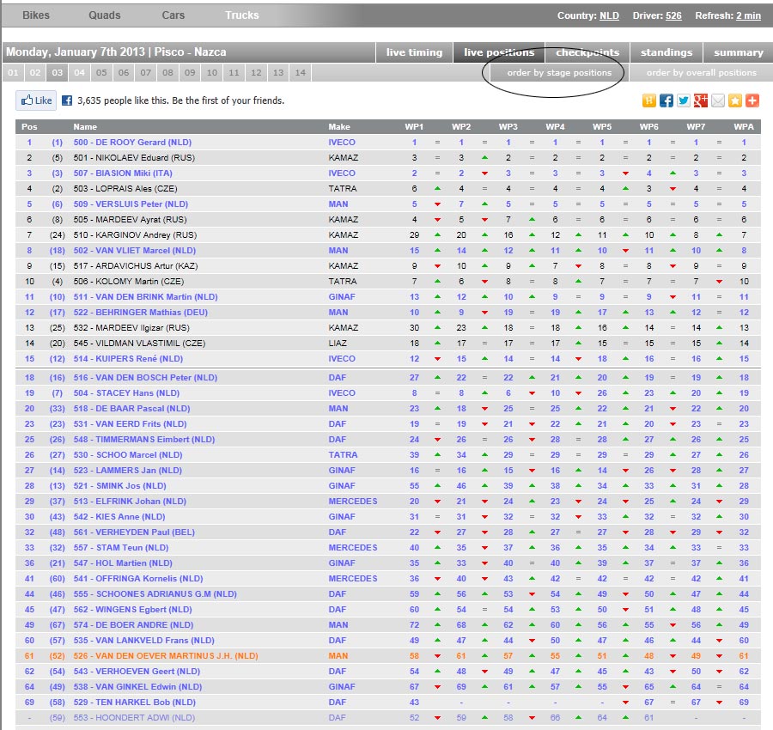This screenshot has width=773, height=730.
Task: Switch to the live timing tab
Action: click(x=414, y=52)
